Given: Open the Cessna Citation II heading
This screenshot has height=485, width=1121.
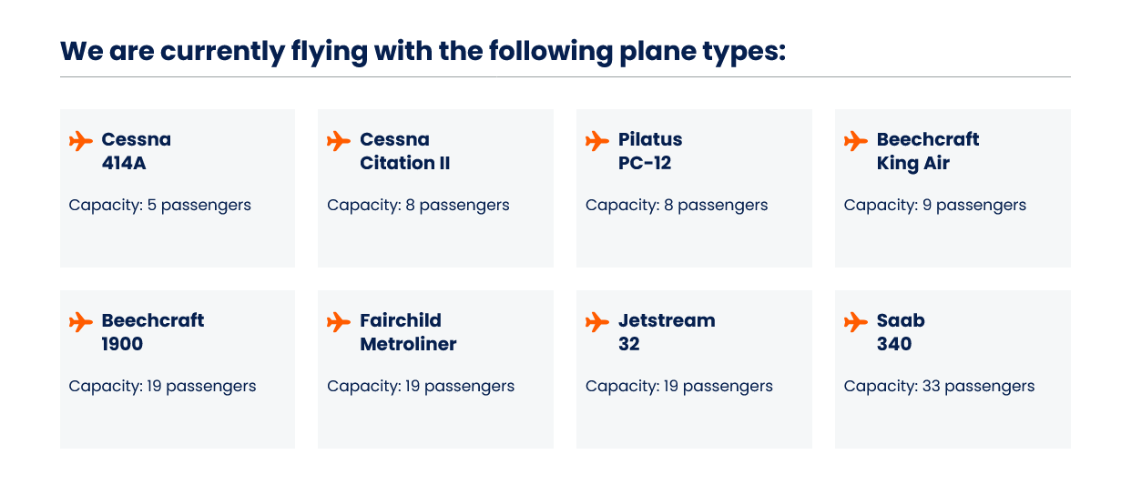Looking at the screenshot, I should click(x=404, y=151).
